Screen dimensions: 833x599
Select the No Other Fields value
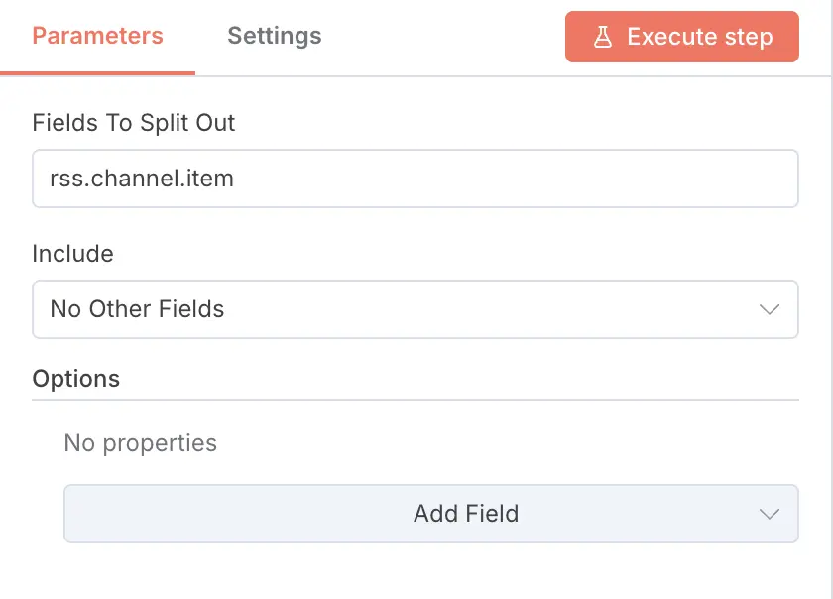[x=135, y=309]
